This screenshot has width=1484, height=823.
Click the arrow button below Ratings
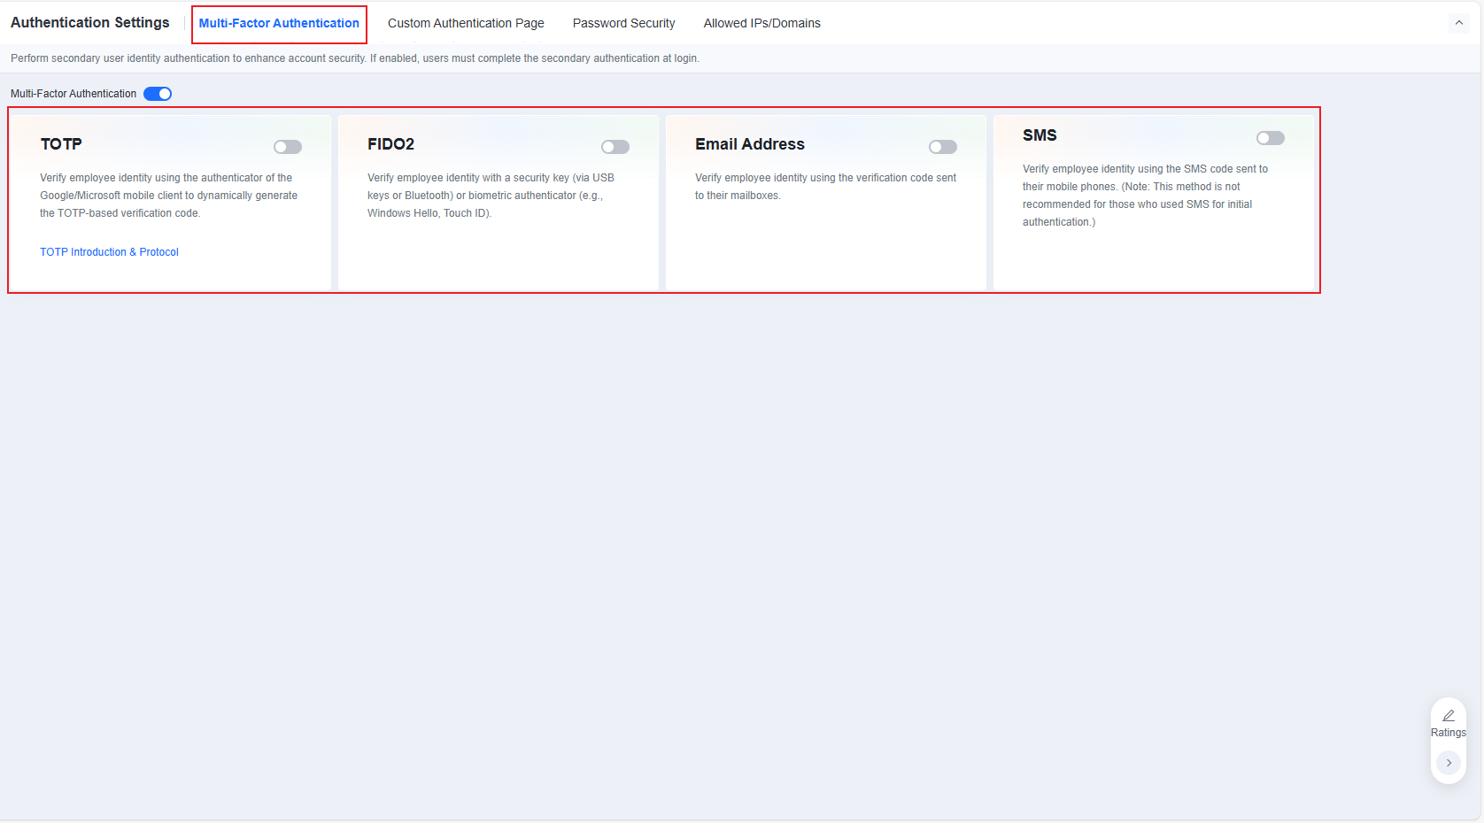pyautogui.click(x=1449, y=763)
